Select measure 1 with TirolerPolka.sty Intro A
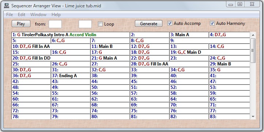264x132 pixels. click(71, 35)
